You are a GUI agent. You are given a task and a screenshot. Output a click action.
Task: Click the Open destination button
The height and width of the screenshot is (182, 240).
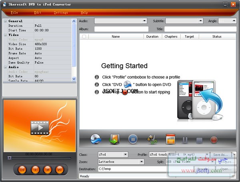pyautogui.click(x=226, y=169)
